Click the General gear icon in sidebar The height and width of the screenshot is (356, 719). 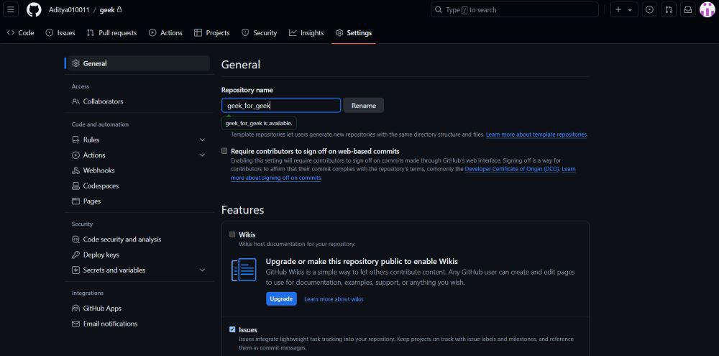coord(75,63)
